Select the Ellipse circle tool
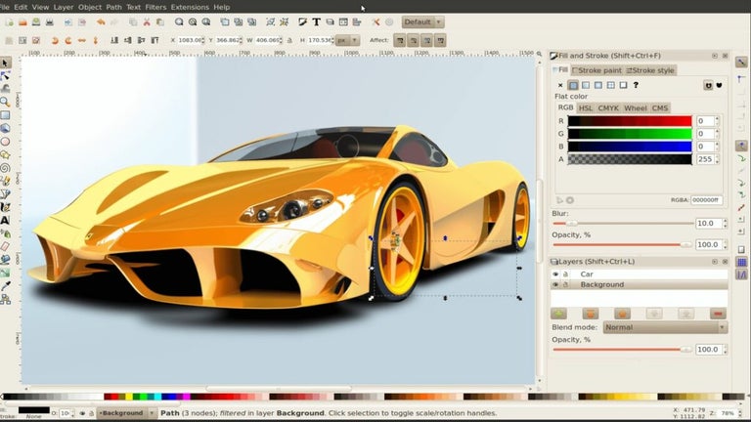This screenshot has height=422, width=751. pyautogui.click(x=5, y=142)
